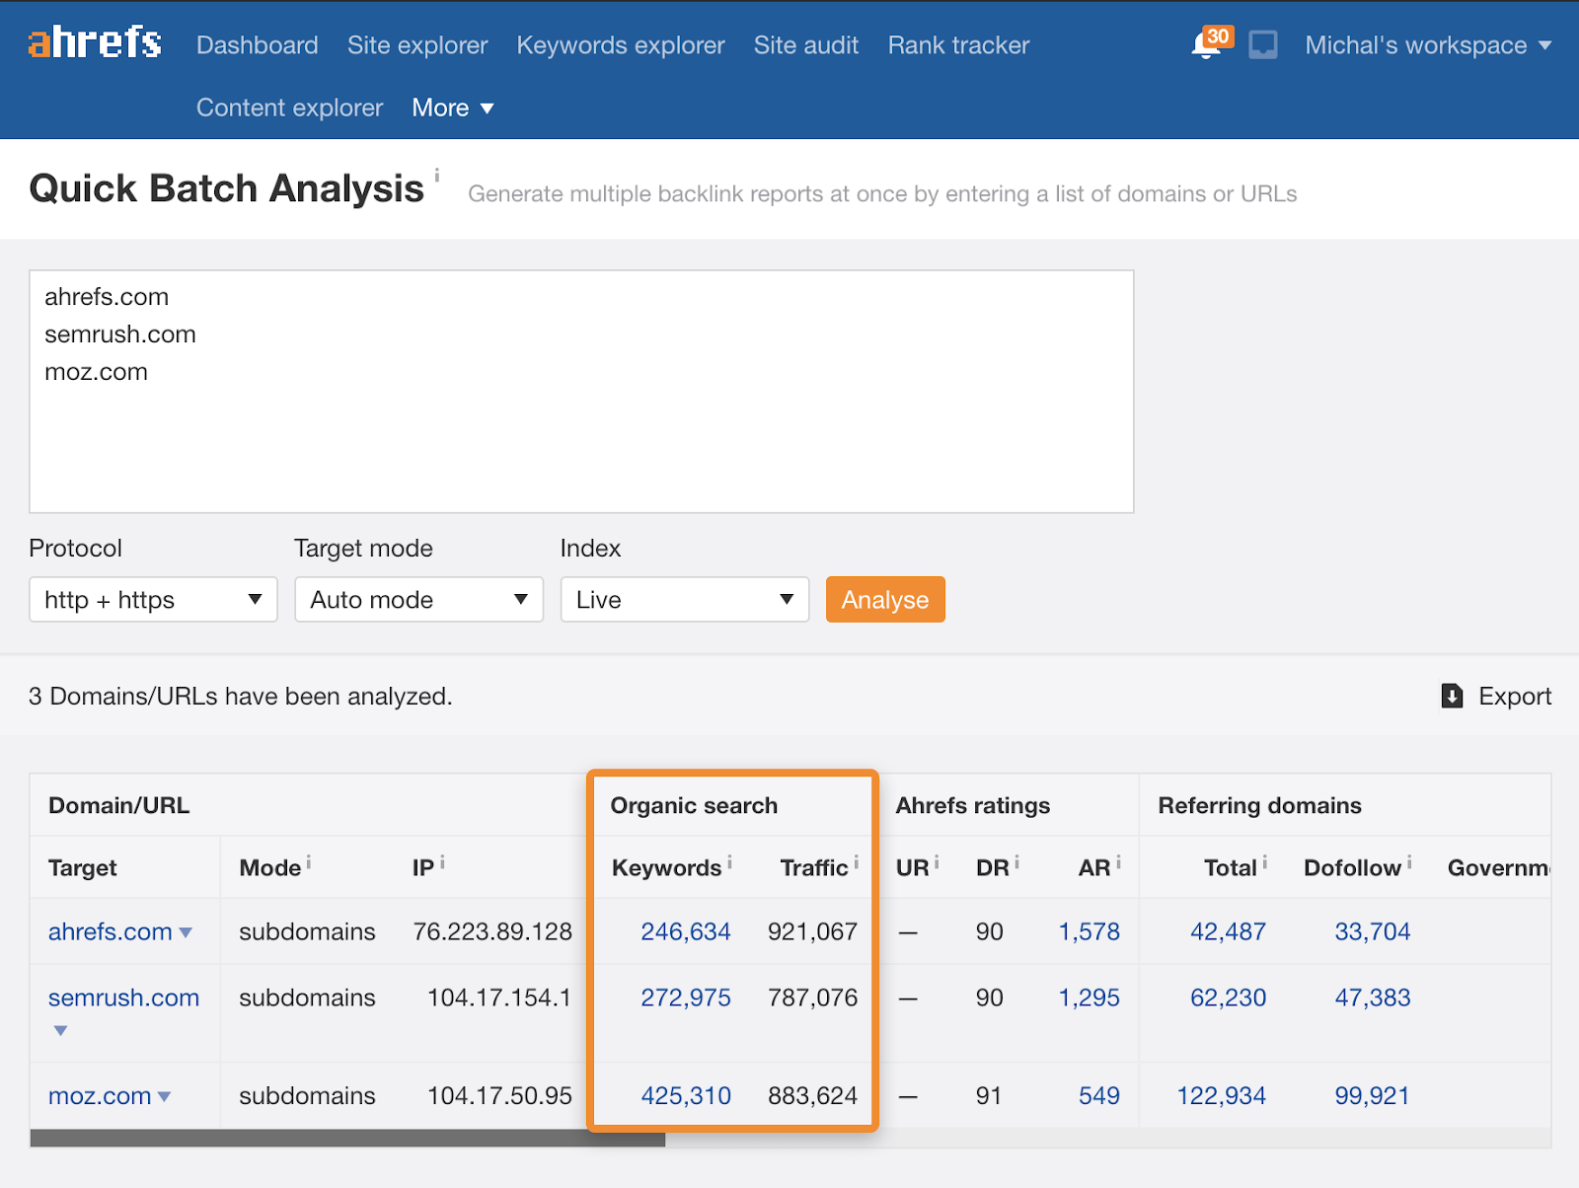The image size is (1579, 1188).
Task: Click the info icon beside DR column
Action: [1016, 859]
